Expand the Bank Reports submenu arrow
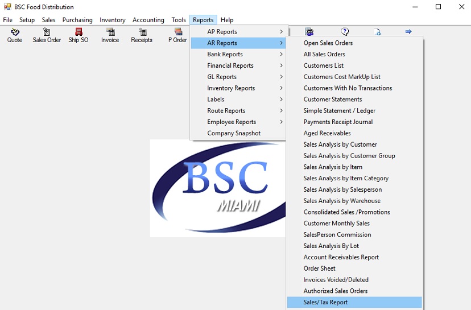The width and height of the screenshot is (471, 310). (x=281, y=54)
